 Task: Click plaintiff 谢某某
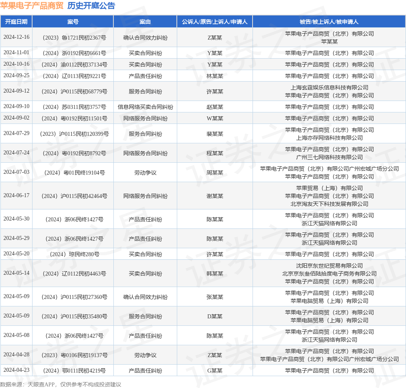click(x=214, y=196)
